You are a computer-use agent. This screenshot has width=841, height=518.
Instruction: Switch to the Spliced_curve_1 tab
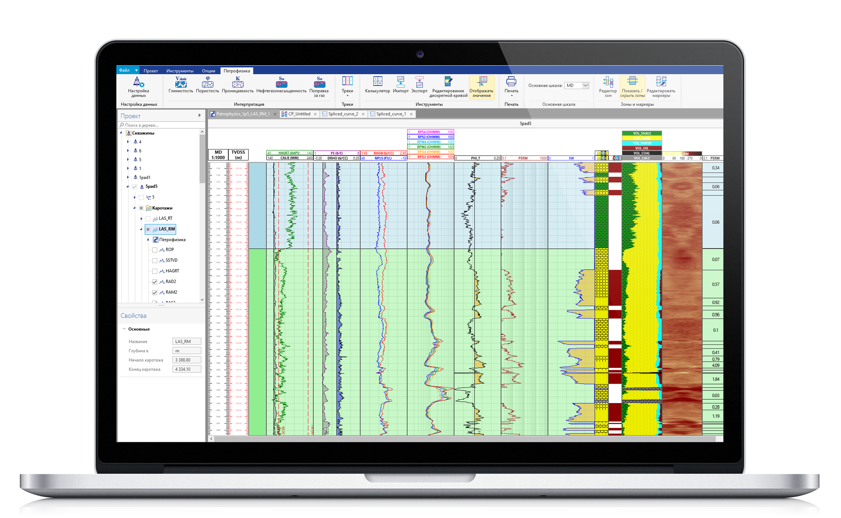click(x=391, y=114)
